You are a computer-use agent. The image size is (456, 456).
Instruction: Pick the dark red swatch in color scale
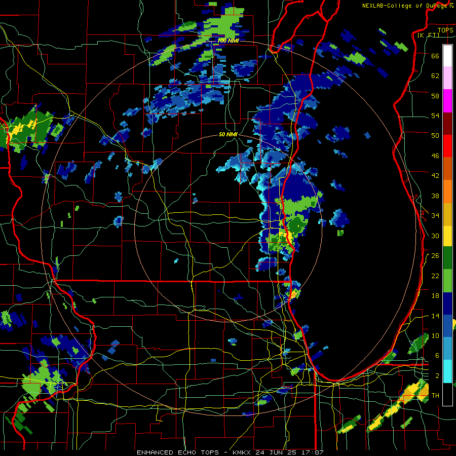[447, 124]
